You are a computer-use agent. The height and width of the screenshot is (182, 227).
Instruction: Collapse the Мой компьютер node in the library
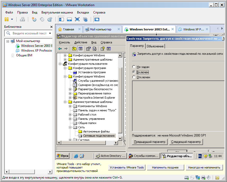[x=8, y=41]
